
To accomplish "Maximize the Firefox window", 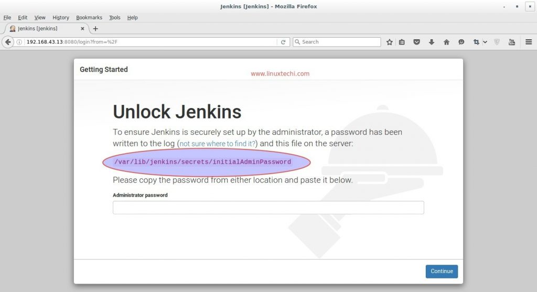I will [517, 6].
